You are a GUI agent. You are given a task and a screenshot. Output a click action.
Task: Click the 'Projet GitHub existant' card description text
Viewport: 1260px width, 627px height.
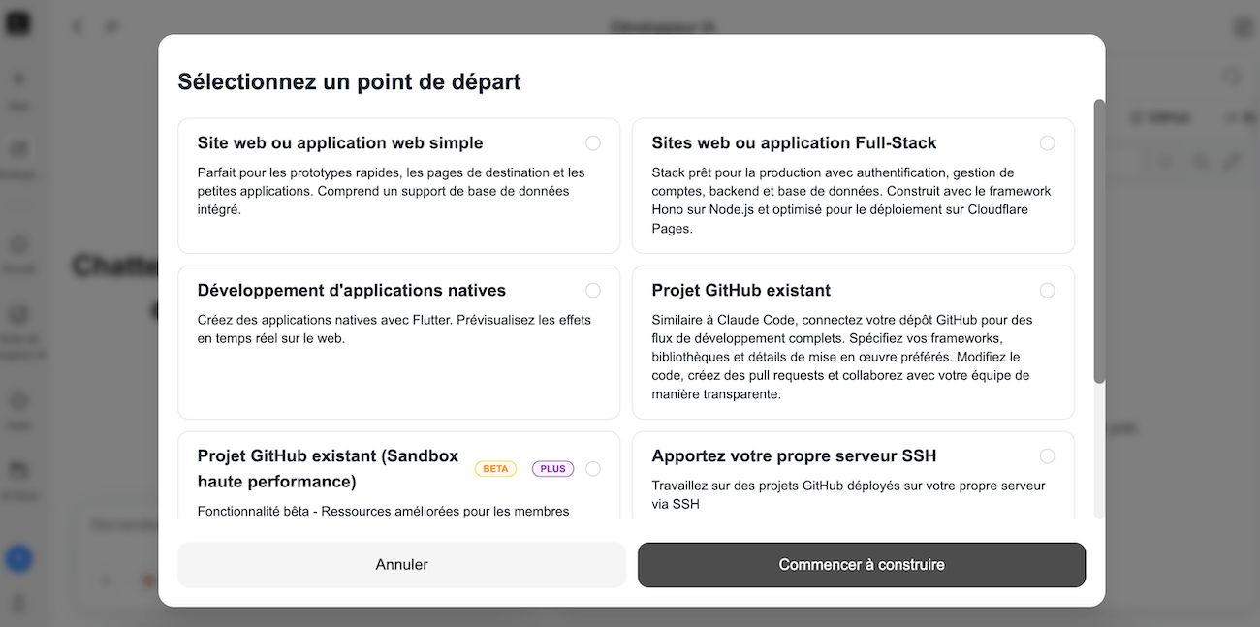tap(841, 357)
